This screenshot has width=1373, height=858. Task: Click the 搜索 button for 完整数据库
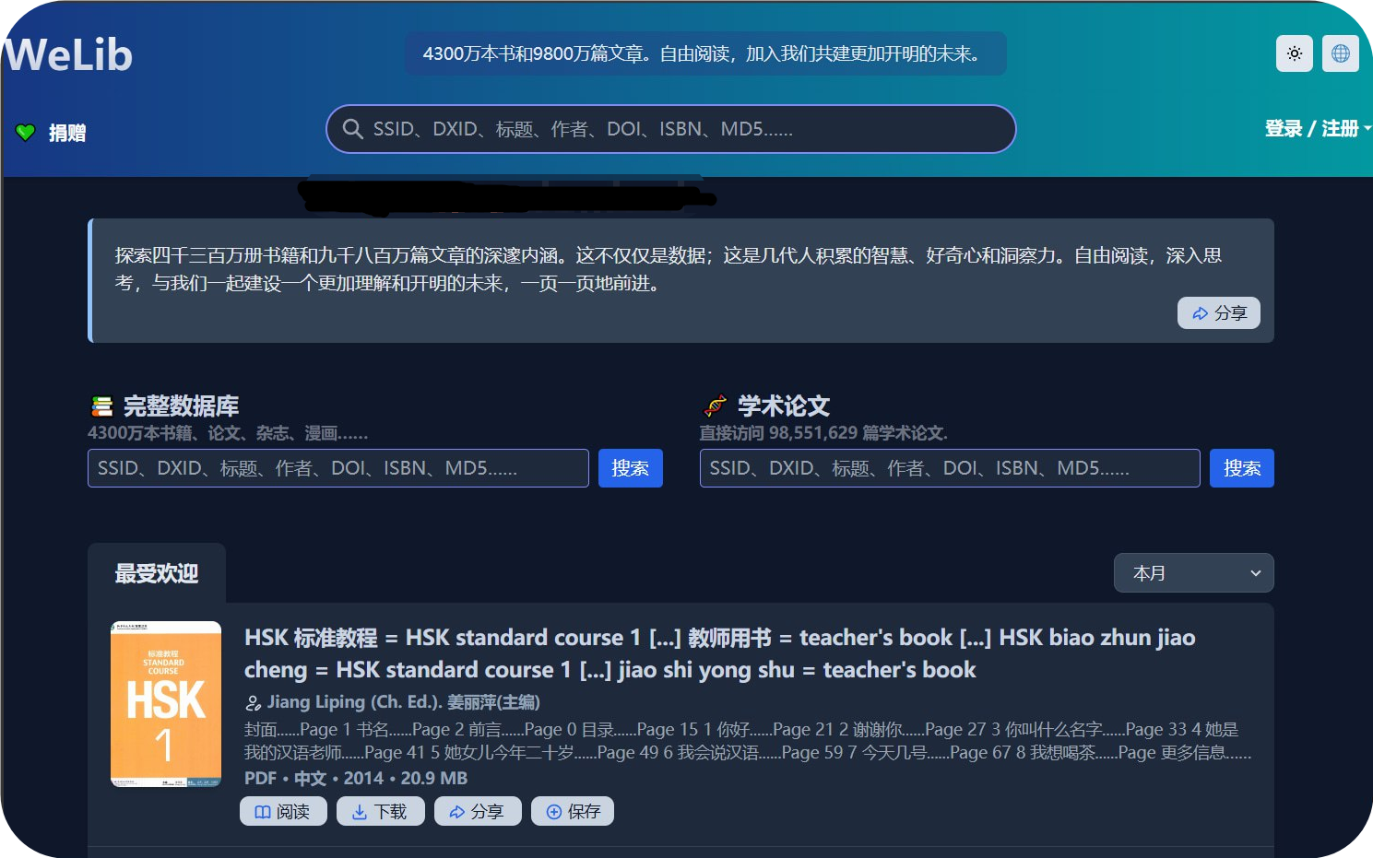(x=630, y=468)
